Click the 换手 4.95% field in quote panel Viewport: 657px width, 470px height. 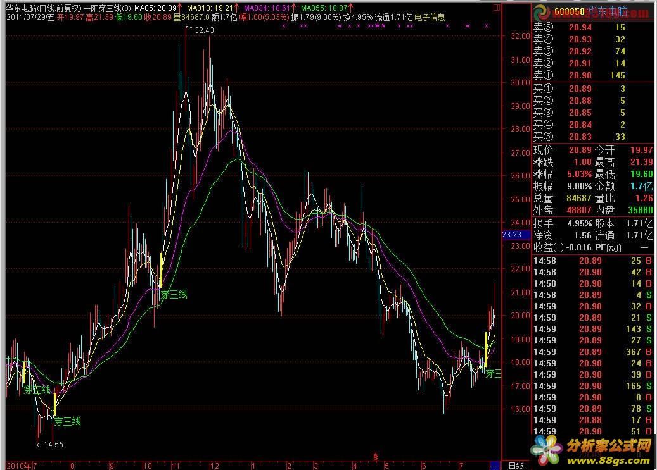pyautogui.click(x=563, y=223)
